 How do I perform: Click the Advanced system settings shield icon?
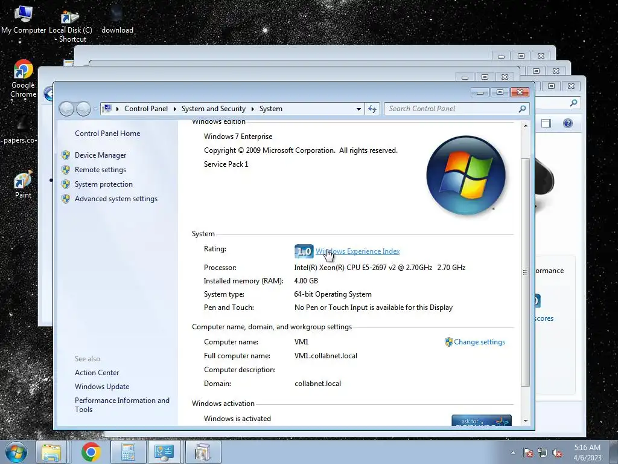(66, 199)
